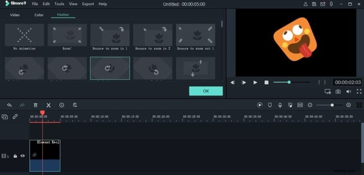The height and width of the screenshot is (175, 364).
Task: Click the undo arrow
Action: pyautogui.click(x=9, y=105)
